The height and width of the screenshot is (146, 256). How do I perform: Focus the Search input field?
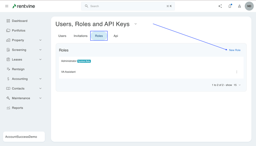point(128,6)
